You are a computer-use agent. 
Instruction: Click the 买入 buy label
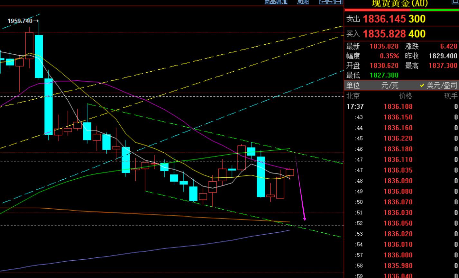click(x=353, y=34)
